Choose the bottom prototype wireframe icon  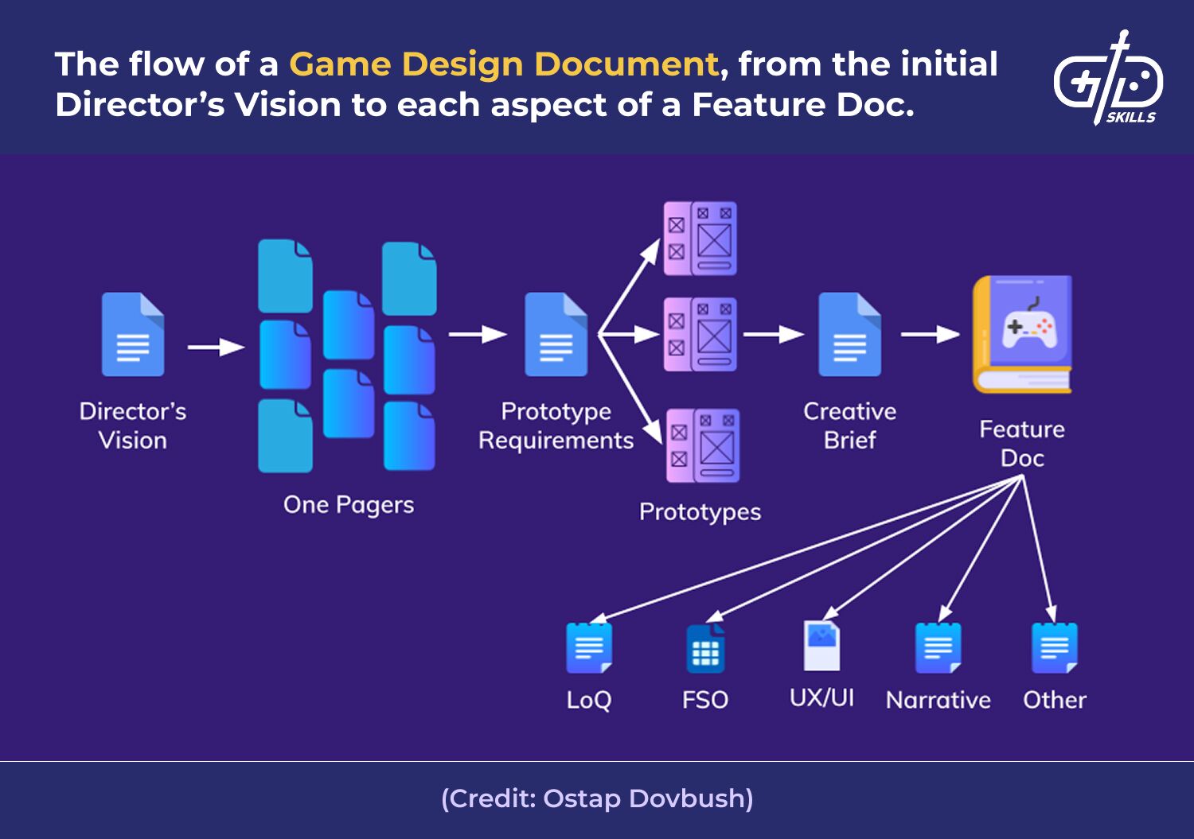(x=703, y=445)
